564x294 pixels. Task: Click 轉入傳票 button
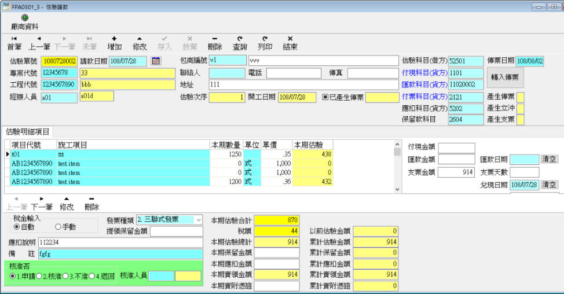pyautogui.click(x=505, y=78)
